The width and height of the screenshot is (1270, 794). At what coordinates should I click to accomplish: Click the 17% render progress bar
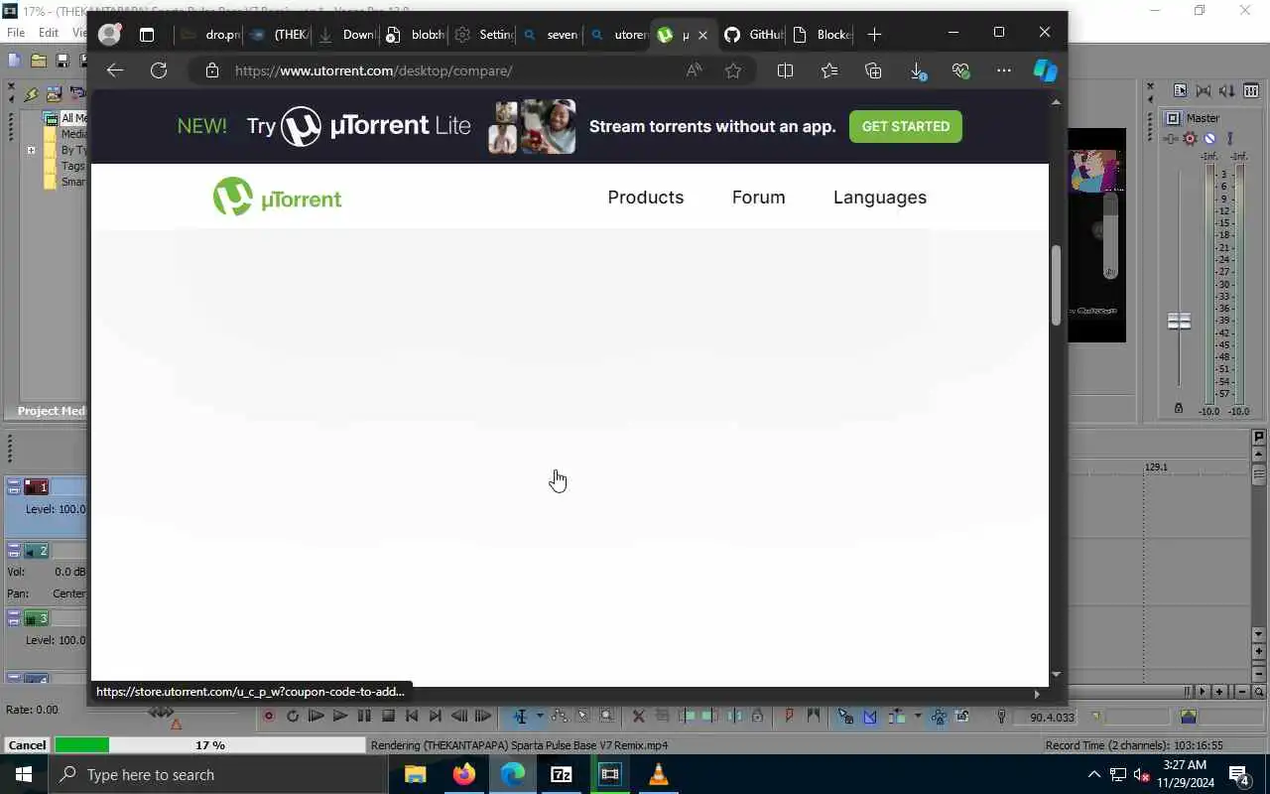pyautogui.click(x=210, y=745)
